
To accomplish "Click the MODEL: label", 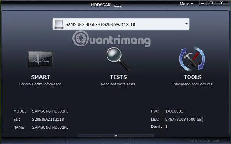I will pos(21,111).
